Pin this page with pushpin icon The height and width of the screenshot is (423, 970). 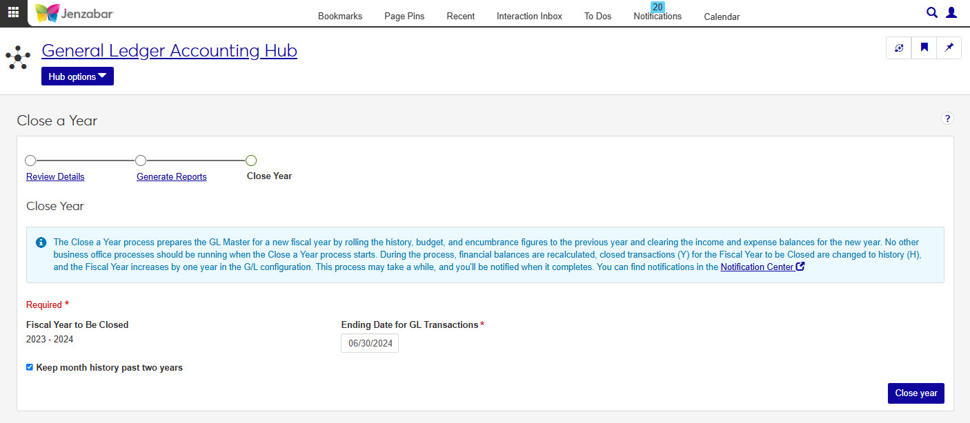point(949,48)
